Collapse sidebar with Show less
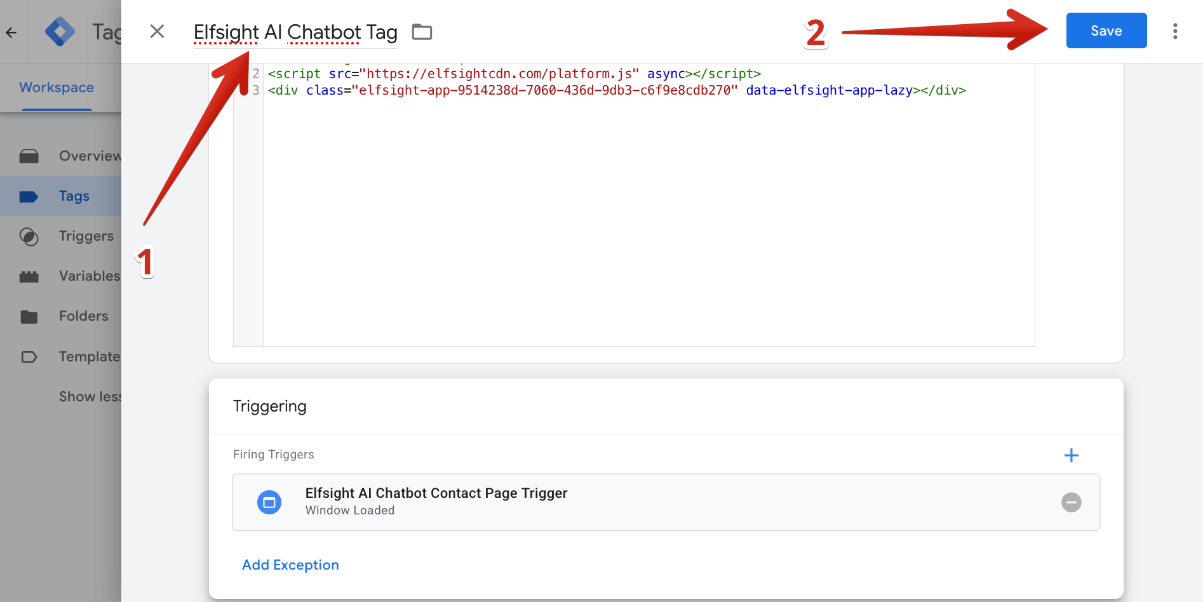The width and height of the screenshot is (1203, 602). point(90,397)
